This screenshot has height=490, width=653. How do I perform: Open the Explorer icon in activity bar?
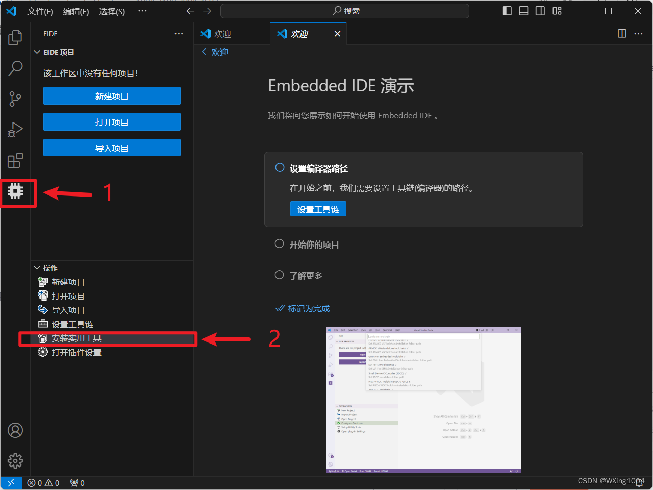15,37
